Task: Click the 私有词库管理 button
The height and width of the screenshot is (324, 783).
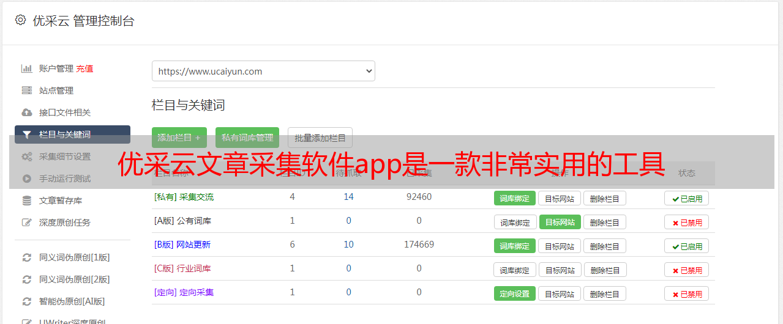Action: click(247, 138)
